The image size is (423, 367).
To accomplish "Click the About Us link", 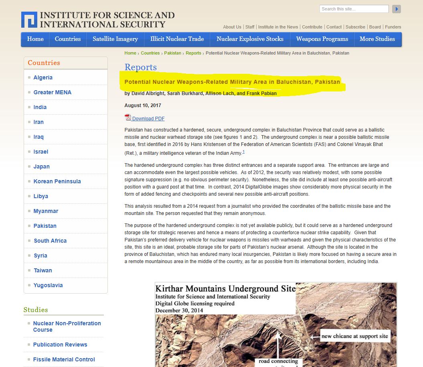I will tap(232, 27).
